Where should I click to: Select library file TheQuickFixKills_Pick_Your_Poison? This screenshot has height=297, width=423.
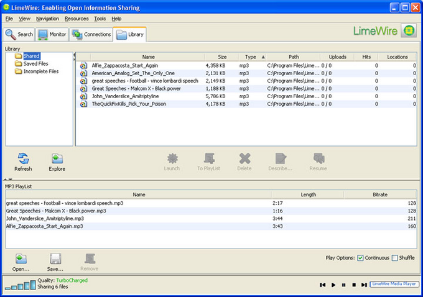246,104
